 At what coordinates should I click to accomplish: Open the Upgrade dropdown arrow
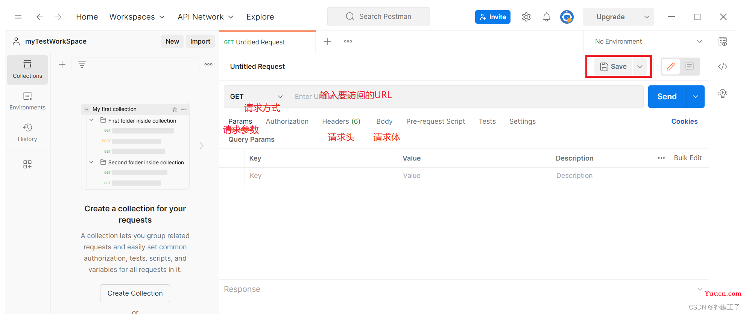tap(646, 17)
